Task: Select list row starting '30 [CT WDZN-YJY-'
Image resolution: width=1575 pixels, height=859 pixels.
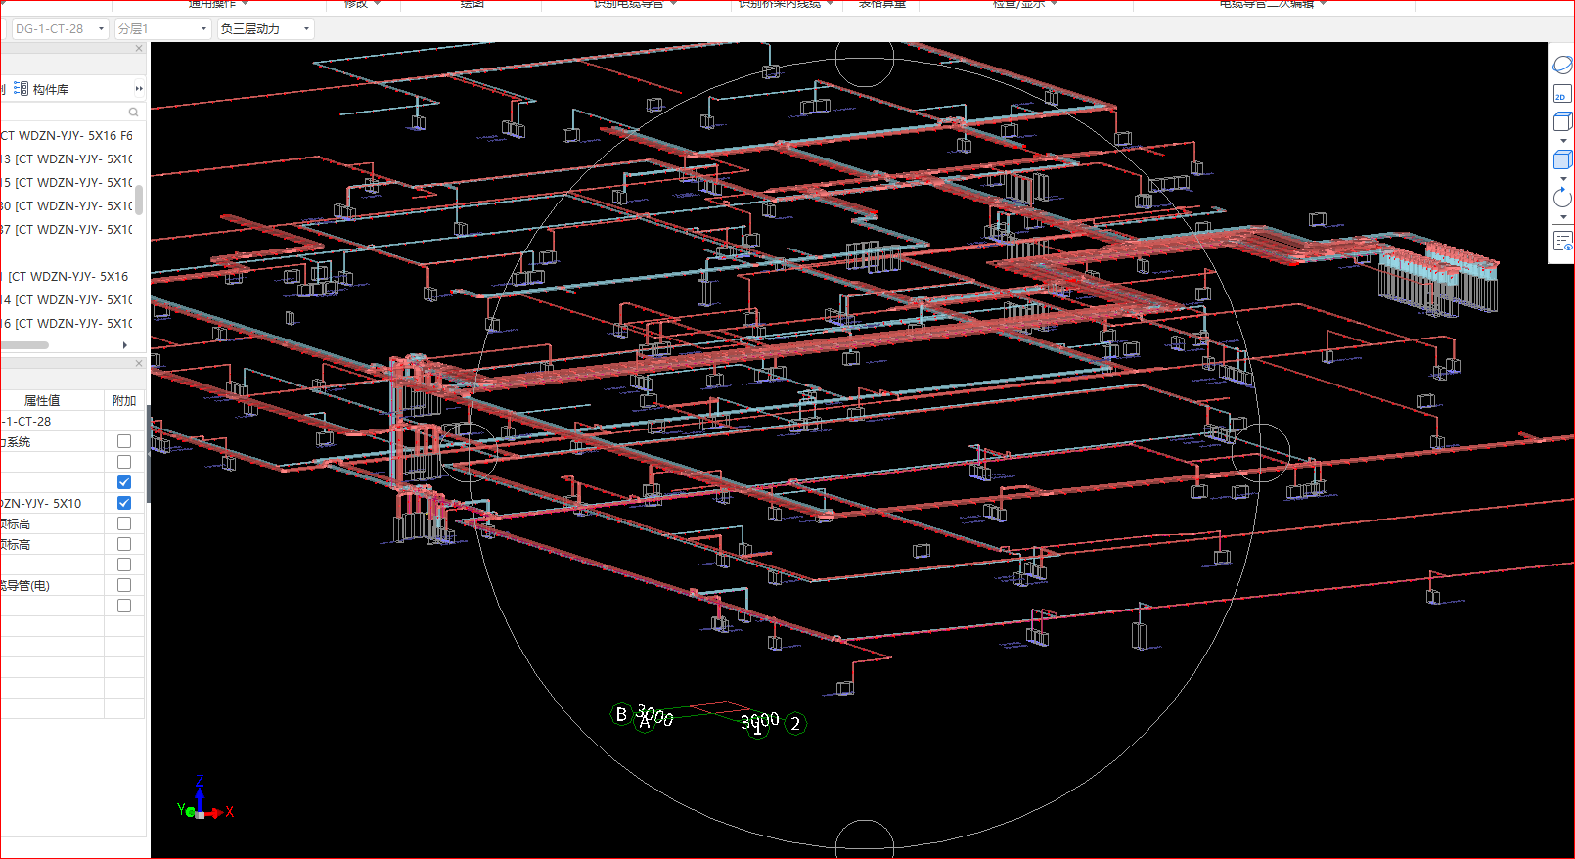Action: [x=67, y=206]
